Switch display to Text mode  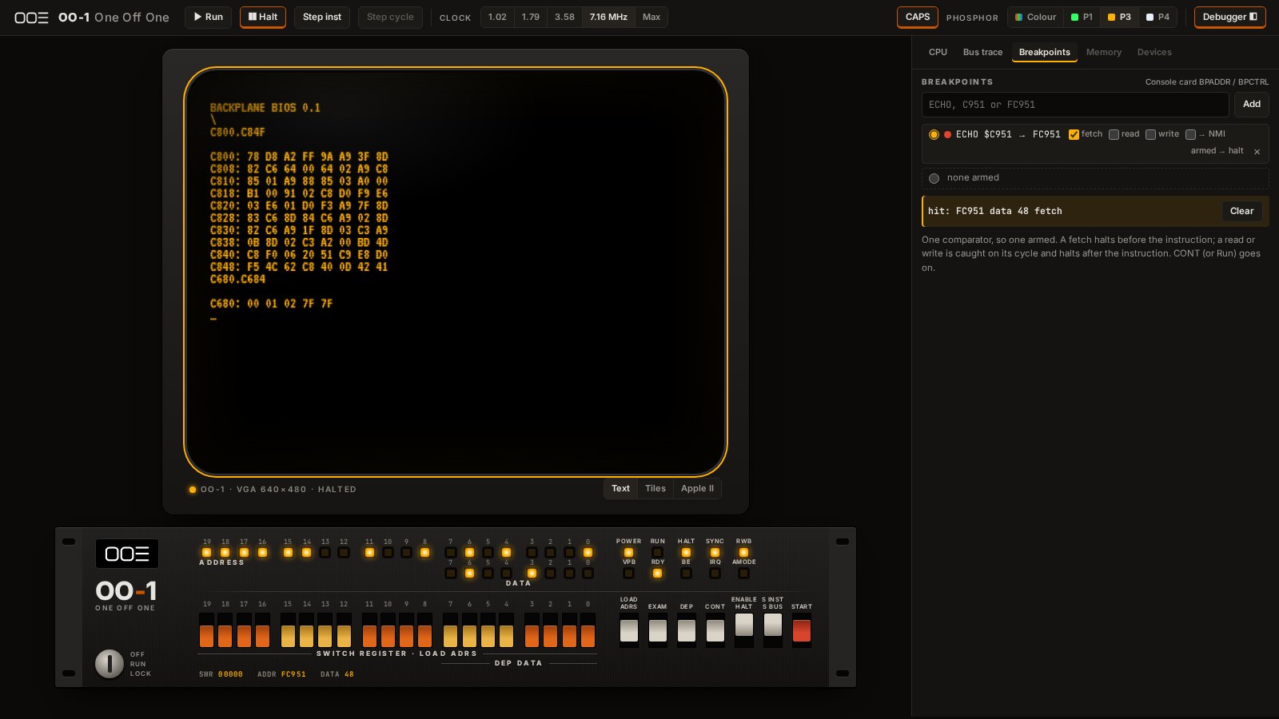(620, 489)
